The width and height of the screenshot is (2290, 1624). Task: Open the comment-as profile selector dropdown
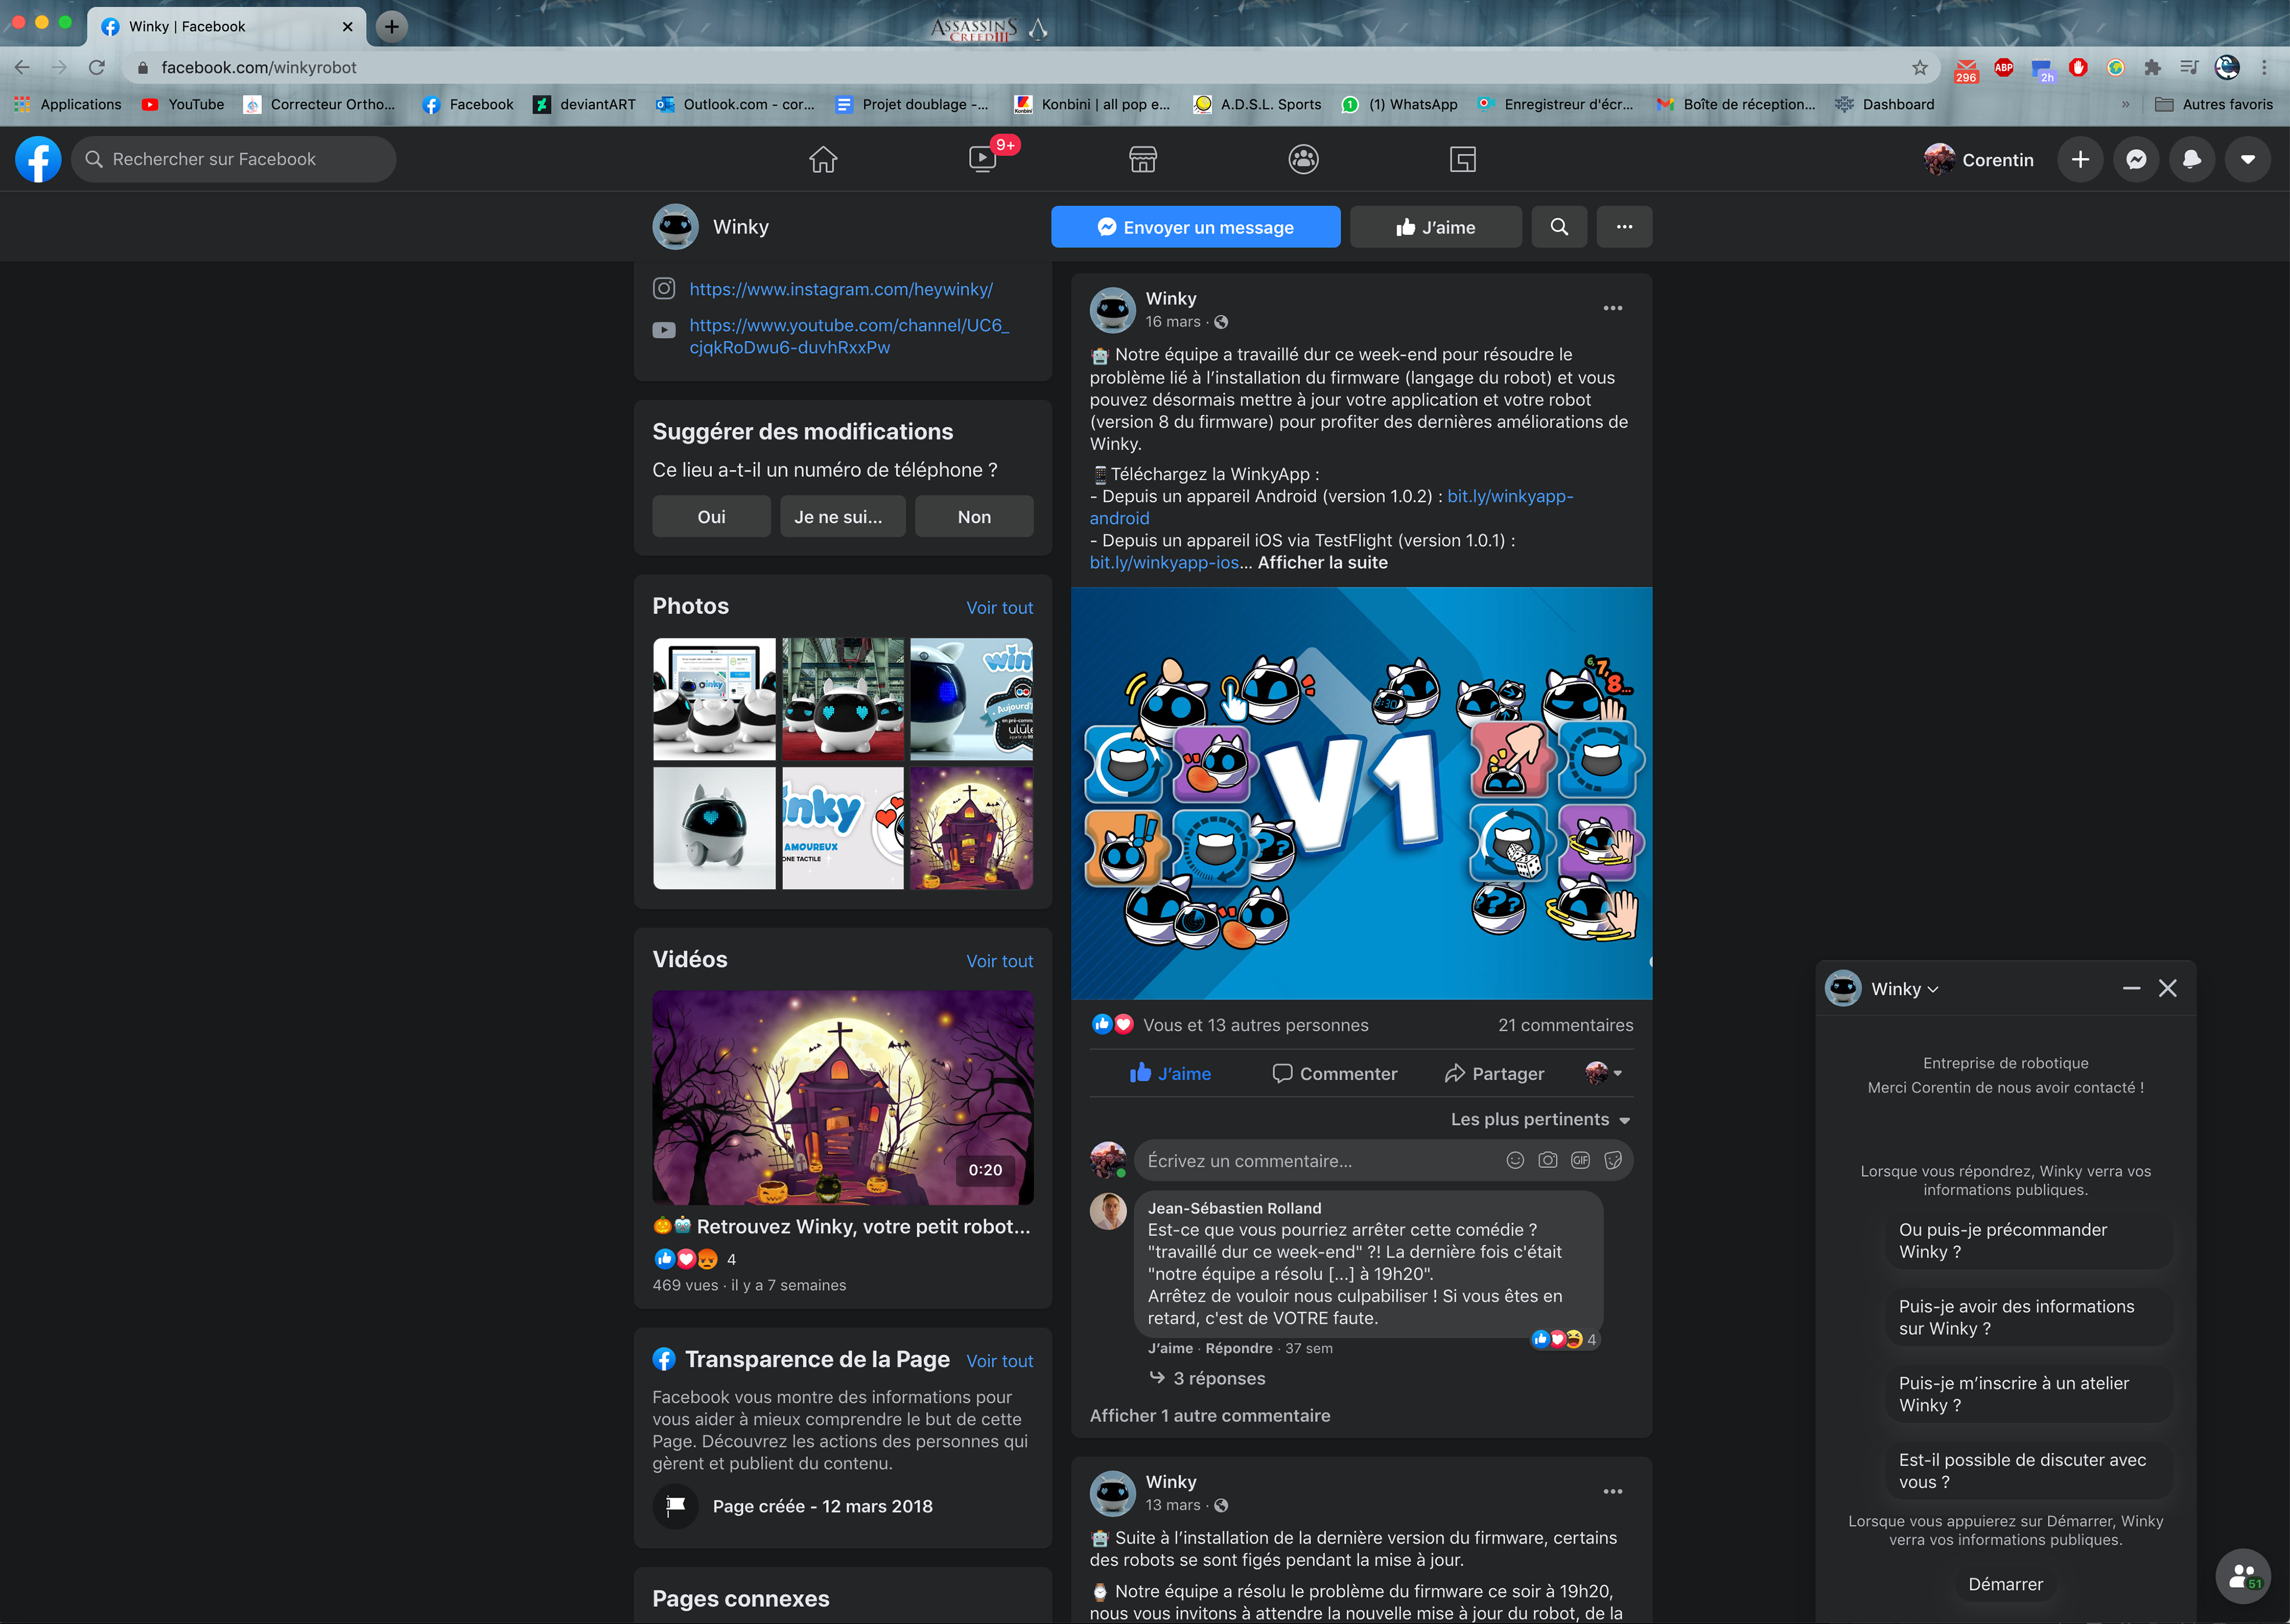1604,1073
